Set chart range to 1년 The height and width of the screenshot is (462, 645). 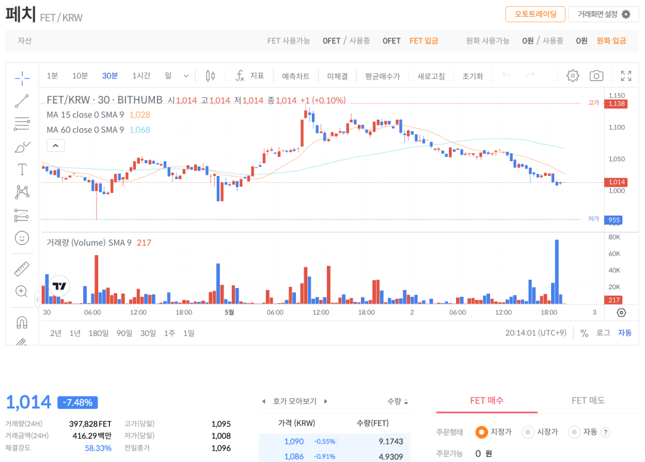(x=75, y=333)
